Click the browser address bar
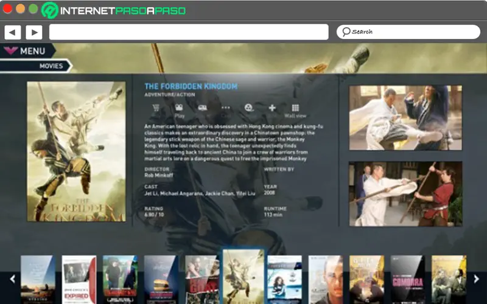The width and height of the screenshot is (487, 304). pyautogui.click(x=189, y=32)
